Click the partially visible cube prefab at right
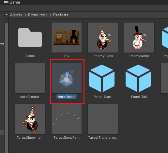 click(x=165, y=38)
